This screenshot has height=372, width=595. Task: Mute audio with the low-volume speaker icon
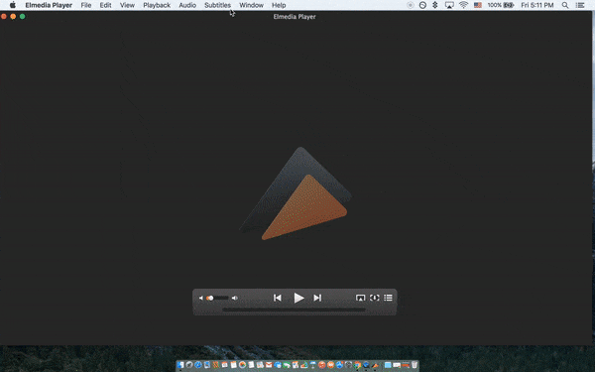click(x=201, y=298)
